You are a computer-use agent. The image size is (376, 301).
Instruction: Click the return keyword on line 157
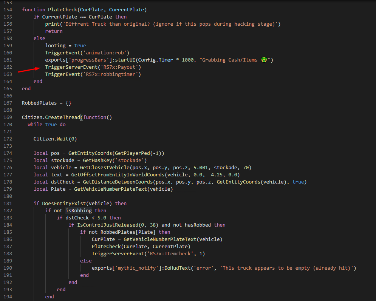(x=54, y=31)
